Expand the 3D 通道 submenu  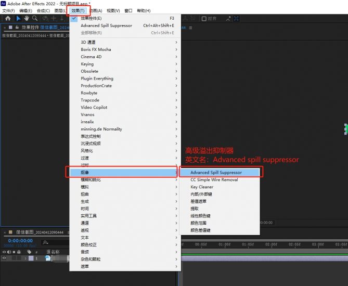[x=125, y=42]
